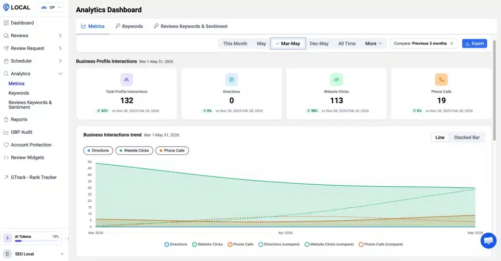501x261 pixels.
Task: Open GTrack - Rank Tracker link
Action: pos(34,177)
